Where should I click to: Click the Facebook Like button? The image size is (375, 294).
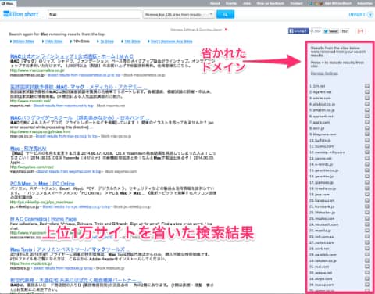coord(298,31)
